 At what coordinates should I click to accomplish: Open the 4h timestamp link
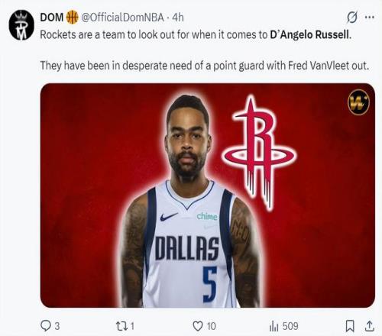pyautogui.click(x=178, y=18)
